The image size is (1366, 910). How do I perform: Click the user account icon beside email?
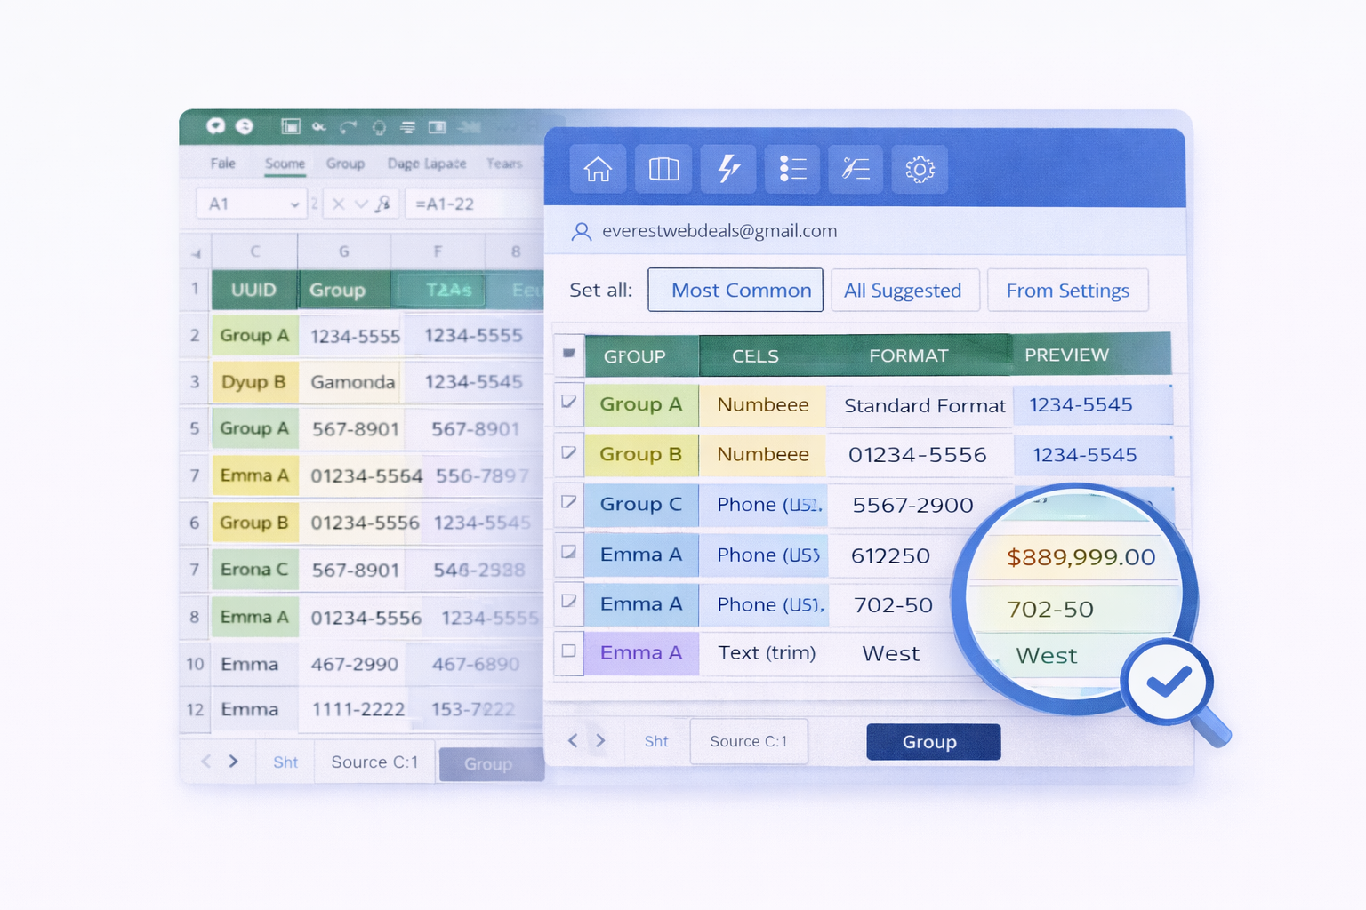tap(581, 232)
